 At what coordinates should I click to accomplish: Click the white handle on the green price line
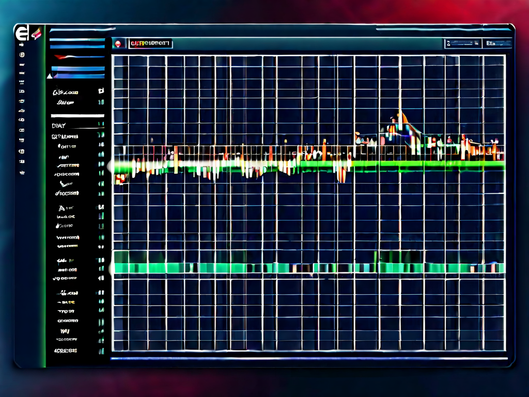pyautogui.click(x=110, y=165)
